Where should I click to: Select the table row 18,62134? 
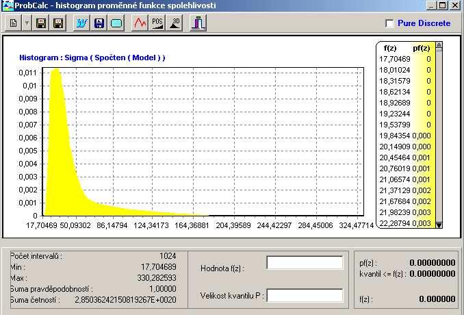click(405, 92)
